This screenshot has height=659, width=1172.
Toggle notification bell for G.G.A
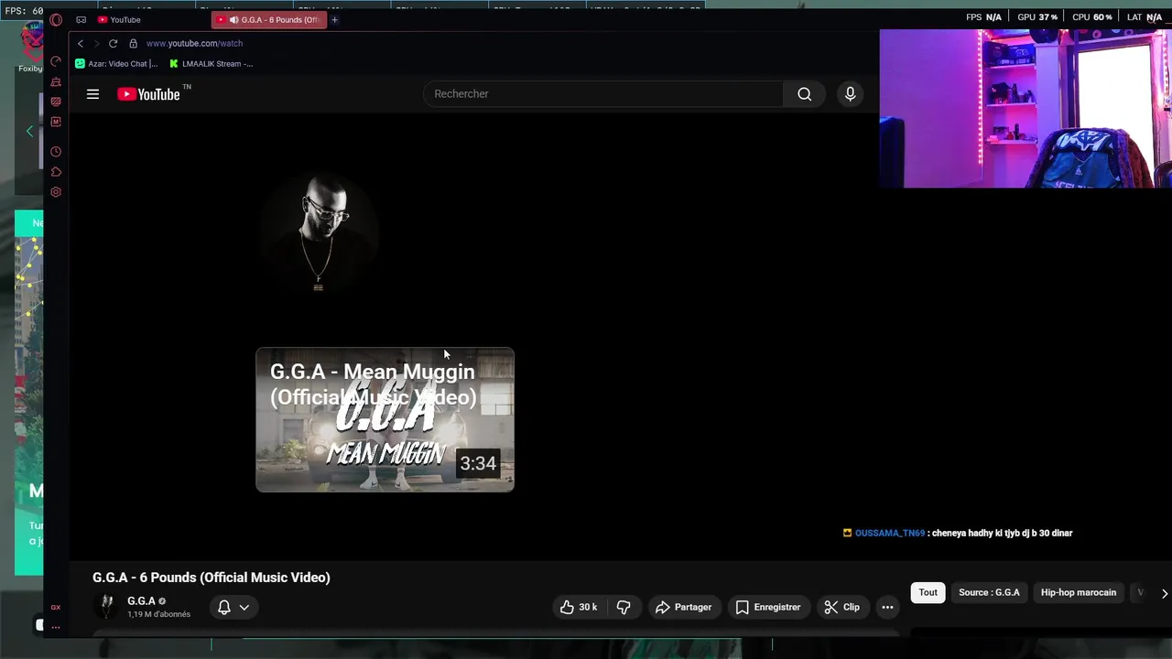(223, 607)
